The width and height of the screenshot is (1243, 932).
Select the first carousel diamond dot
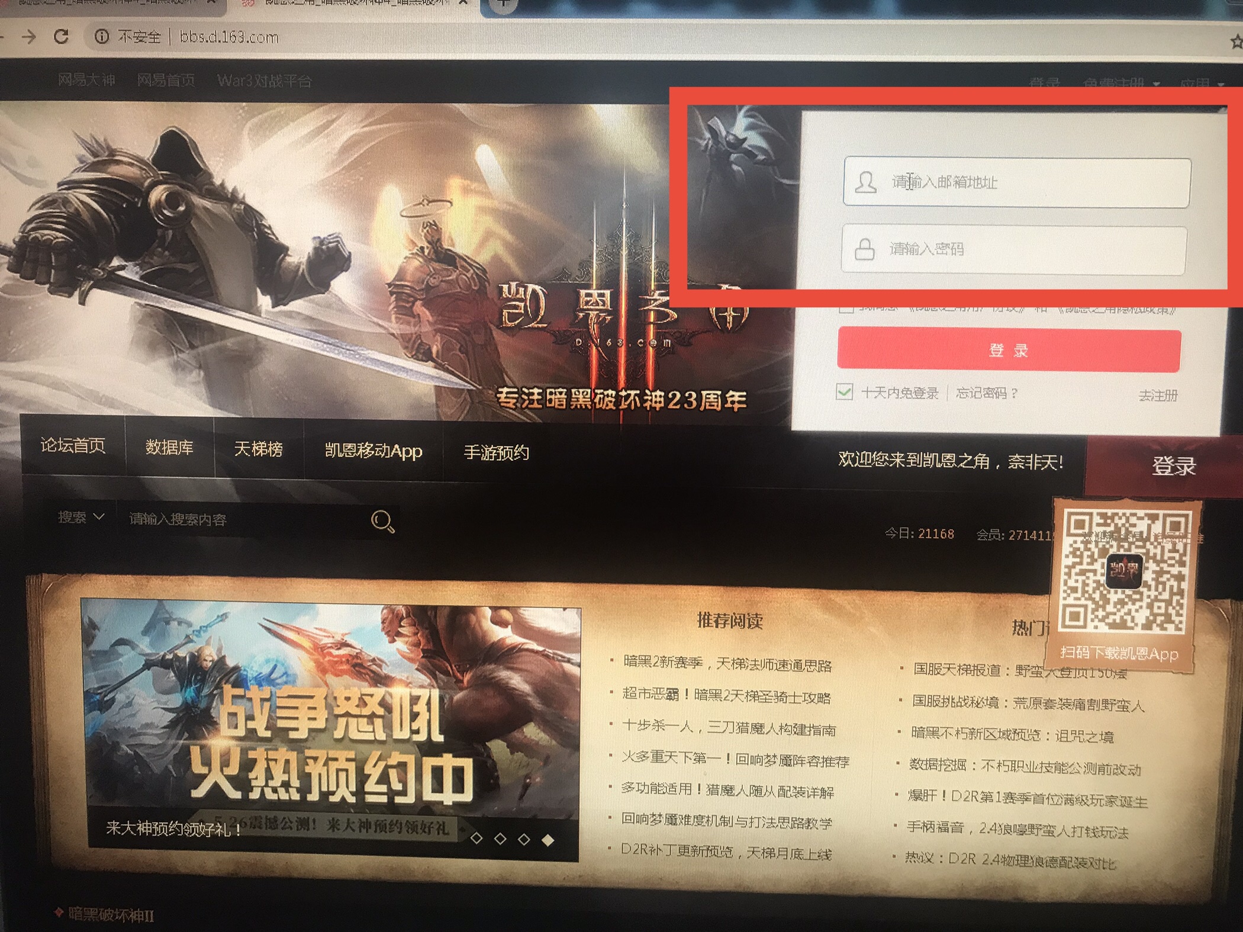[476, 838]
